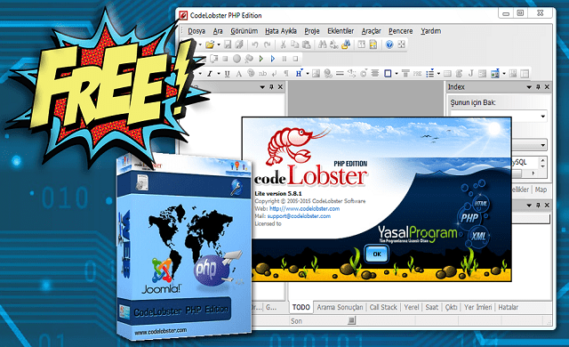Click the bulleted list icon
This screenshot has width=569, height=347.
(430, 74)
